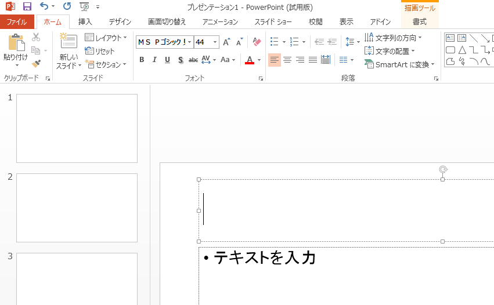Click the Save icon in quick access toolbar
The width and height of the screenshot is (494, 305).
pyautogui.click(x=27, y=6)
